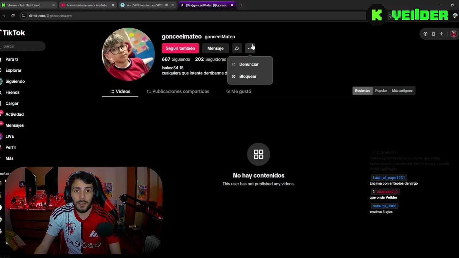Click 202 Seguidores count

point(210,59)
